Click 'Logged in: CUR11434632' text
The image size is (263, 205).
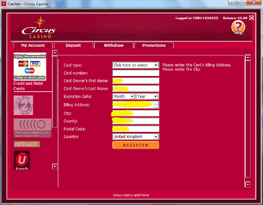click(197, 18)
